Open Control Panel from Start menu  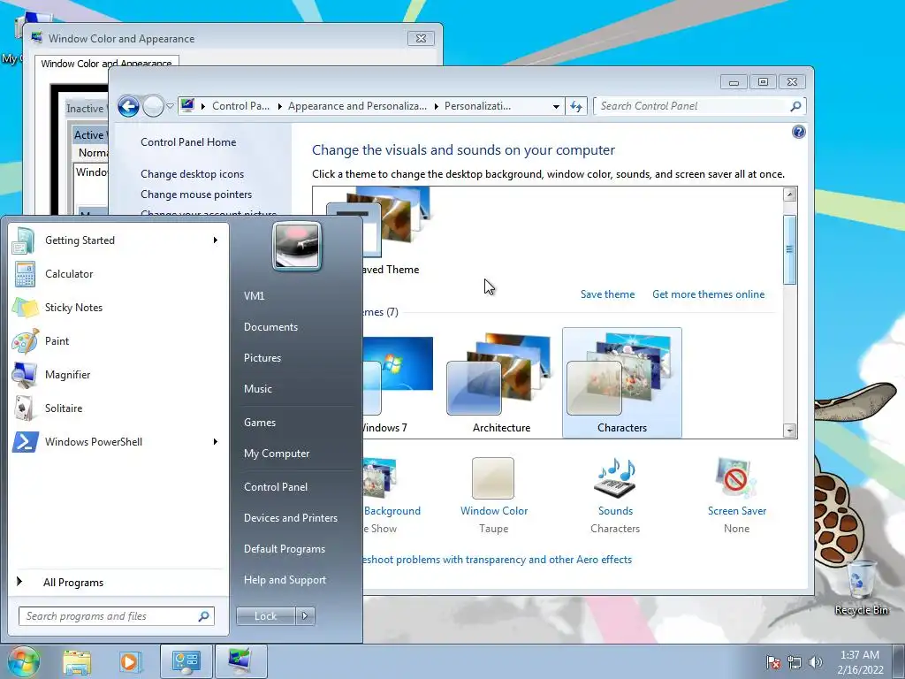tap(276, 487)
